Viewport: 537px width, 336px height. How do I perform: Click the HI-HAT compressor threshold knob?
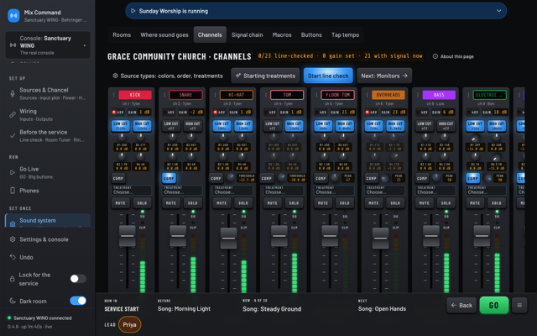point(231,177)
